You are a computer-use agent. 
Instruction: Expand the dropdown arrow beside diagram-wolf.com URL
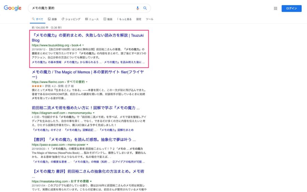pyautogui.click(x=93, y=113)
